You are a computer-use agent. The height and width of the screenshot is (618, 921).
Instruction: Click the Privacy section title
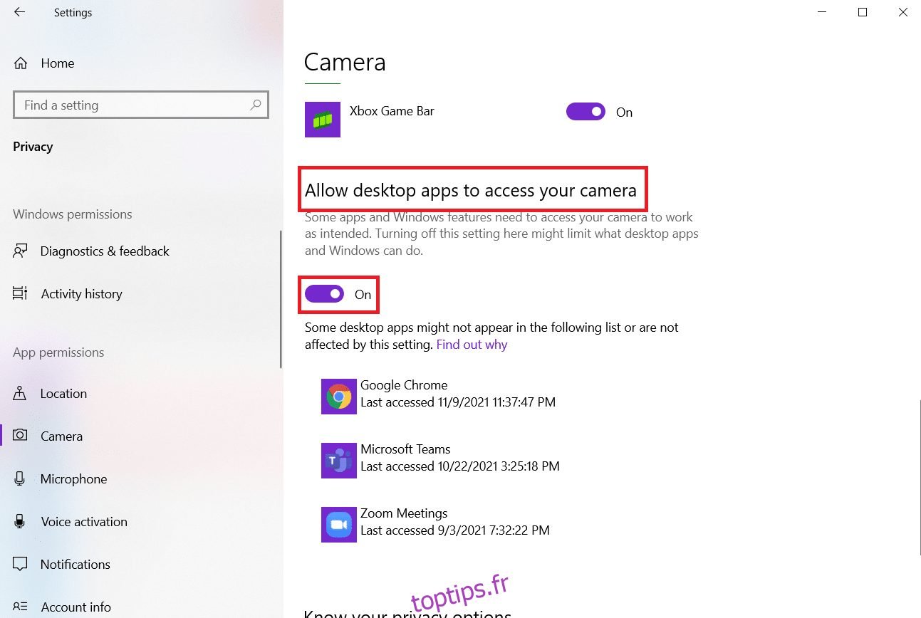coord(33,146)
